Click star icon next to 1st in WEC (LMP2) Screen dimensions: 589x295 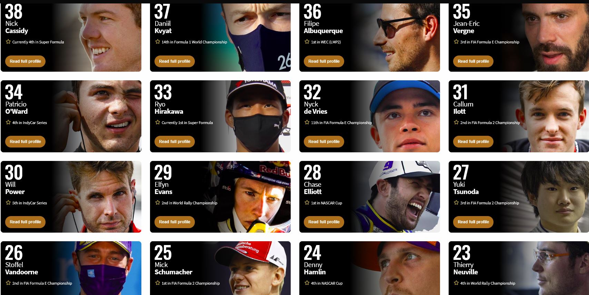(x=307, y=42)
